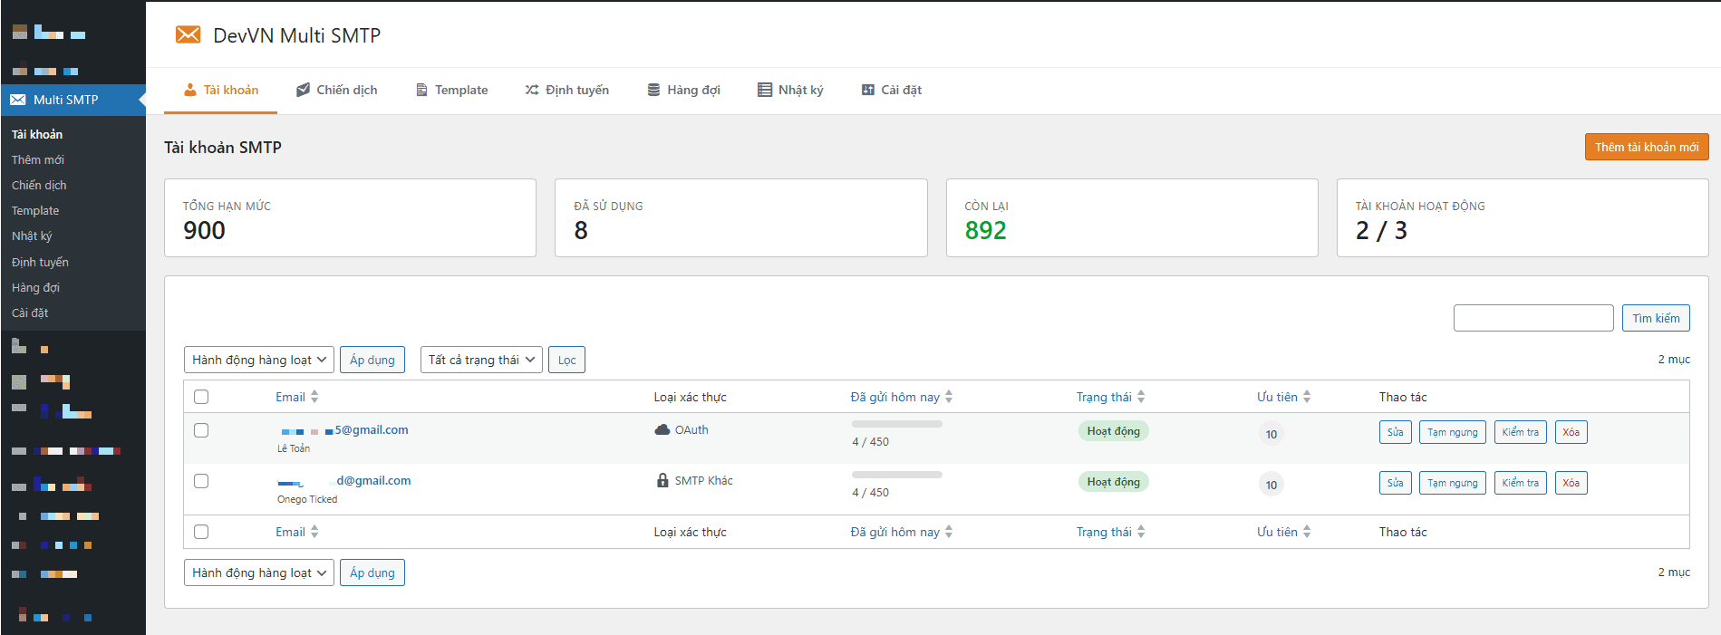This screenshot has width=1721, height=635.
Task: Click the Định tuyến shuffle icon
Action: (532, 90)
